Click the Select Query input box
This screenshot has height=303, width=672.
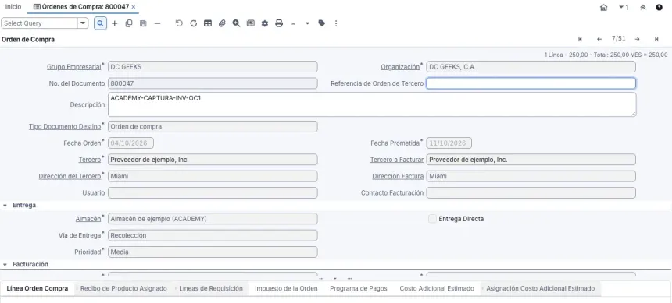(x=39, y=23)
